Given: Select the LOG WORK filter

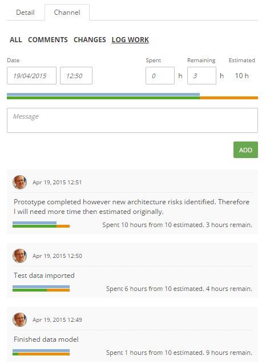Looking at the screenshot, I should pos(130,40).
